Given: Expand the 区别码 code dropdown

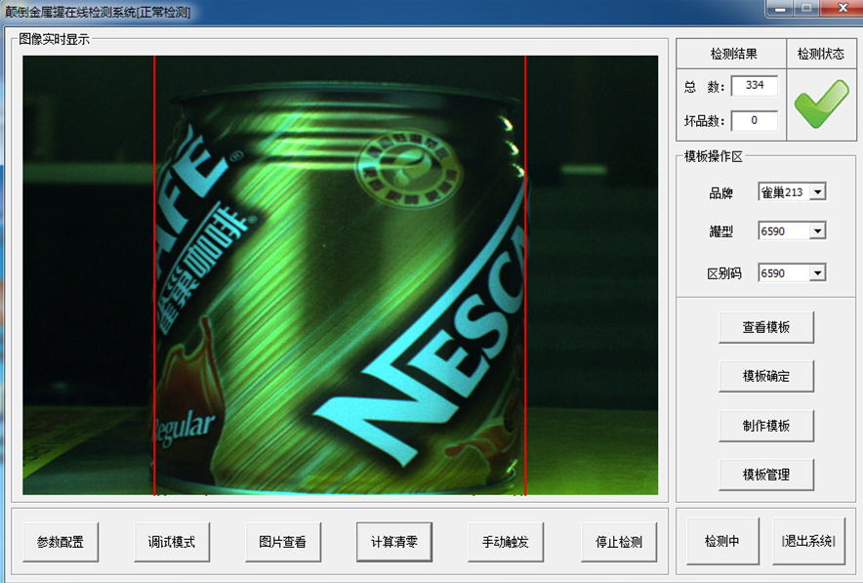Looking at the screenshot, I should (818, 273).
